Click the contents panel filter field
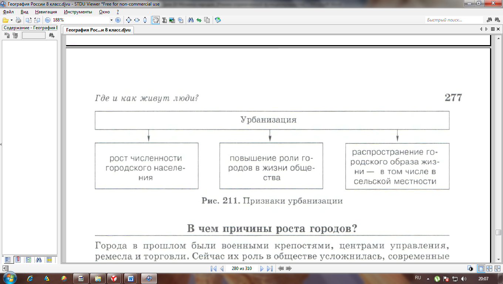Screen dimensions: 503x284 [x=34, y=35]
